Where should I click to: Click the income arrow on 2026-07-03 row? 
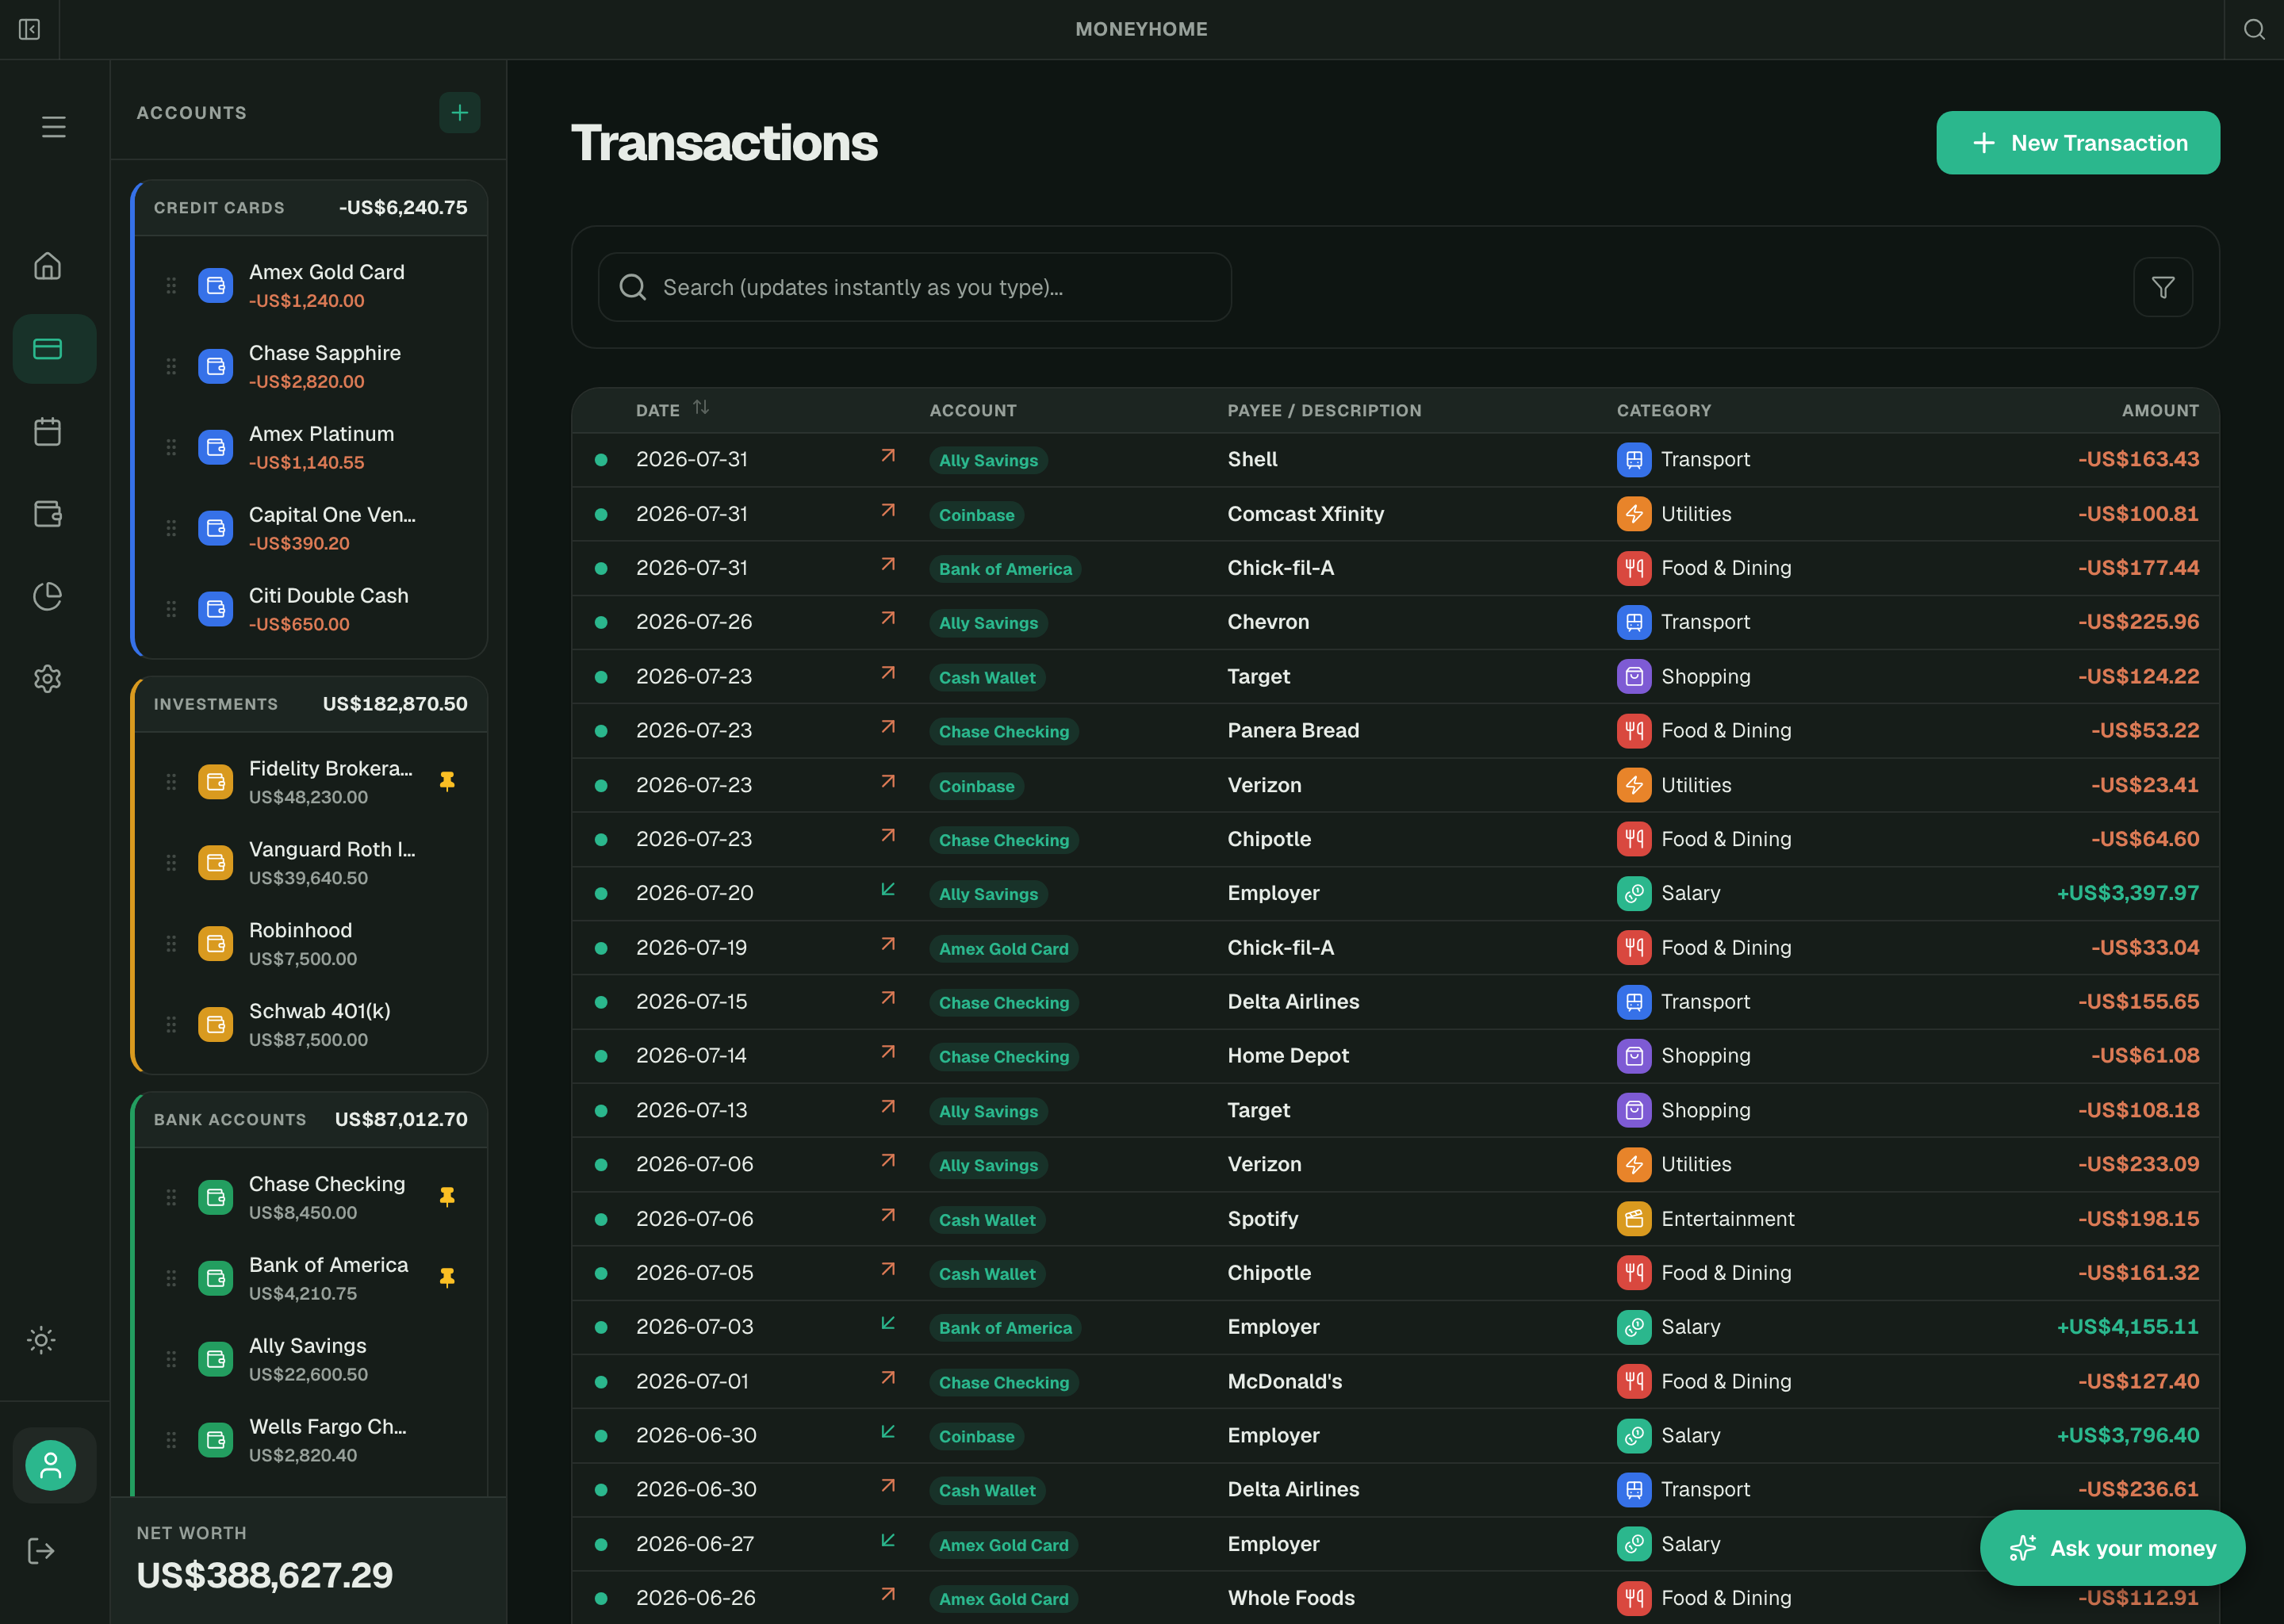coord(888,1324)
